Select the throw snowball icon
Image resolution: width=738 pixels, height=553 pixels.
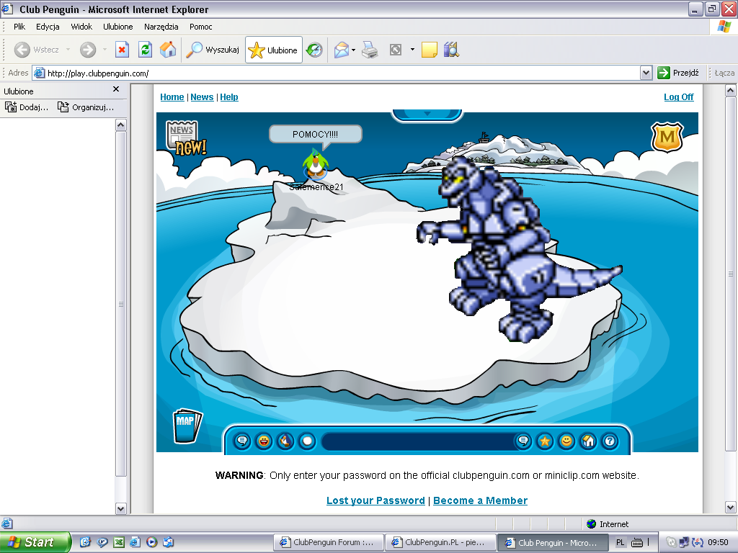click(x=307, y=441)
